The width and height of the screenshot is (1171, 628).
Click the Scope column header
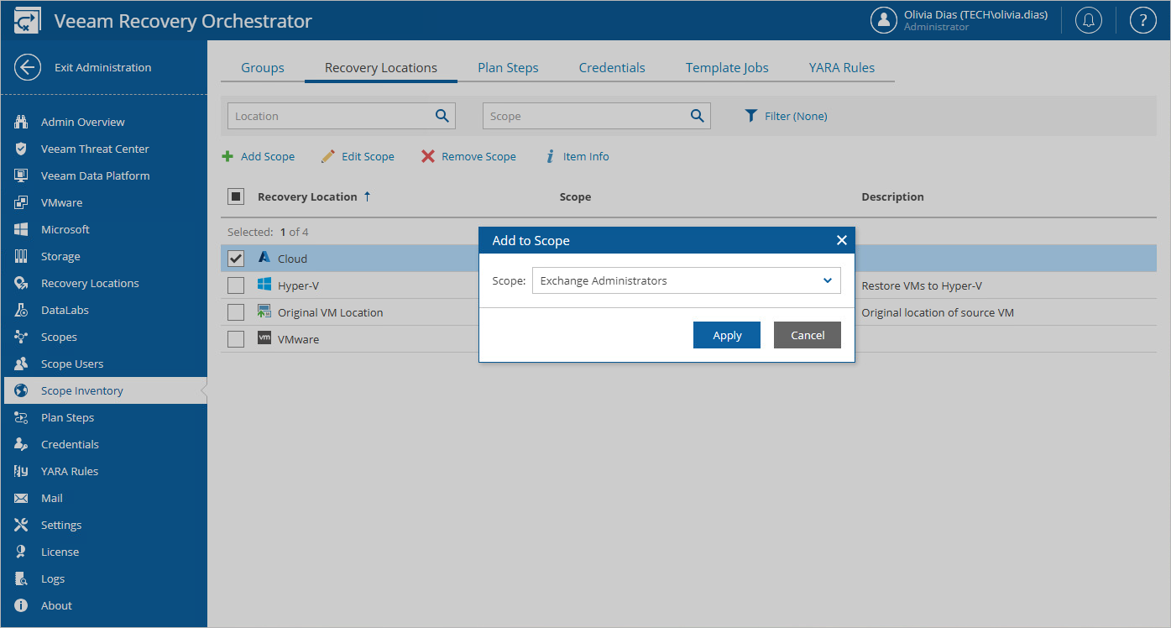[575, 196]
